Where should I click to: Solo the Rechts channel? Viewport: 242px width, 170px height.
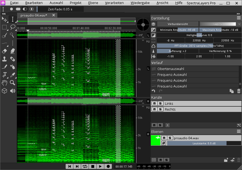coord(160,109)
